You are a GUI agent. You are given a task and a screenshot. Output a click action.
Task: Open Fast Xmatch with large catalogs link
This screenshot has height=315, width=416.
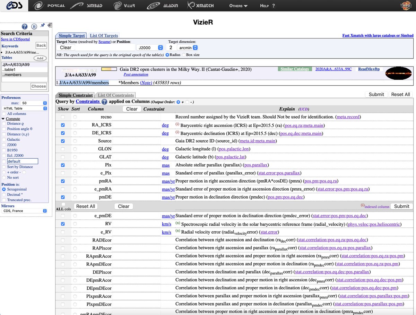pos(378,35)
